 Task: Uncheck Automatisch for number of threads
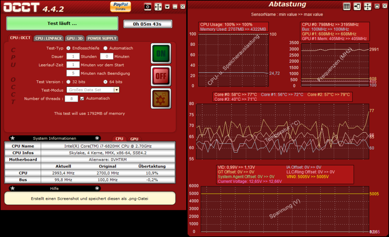[x=82, y=98]
